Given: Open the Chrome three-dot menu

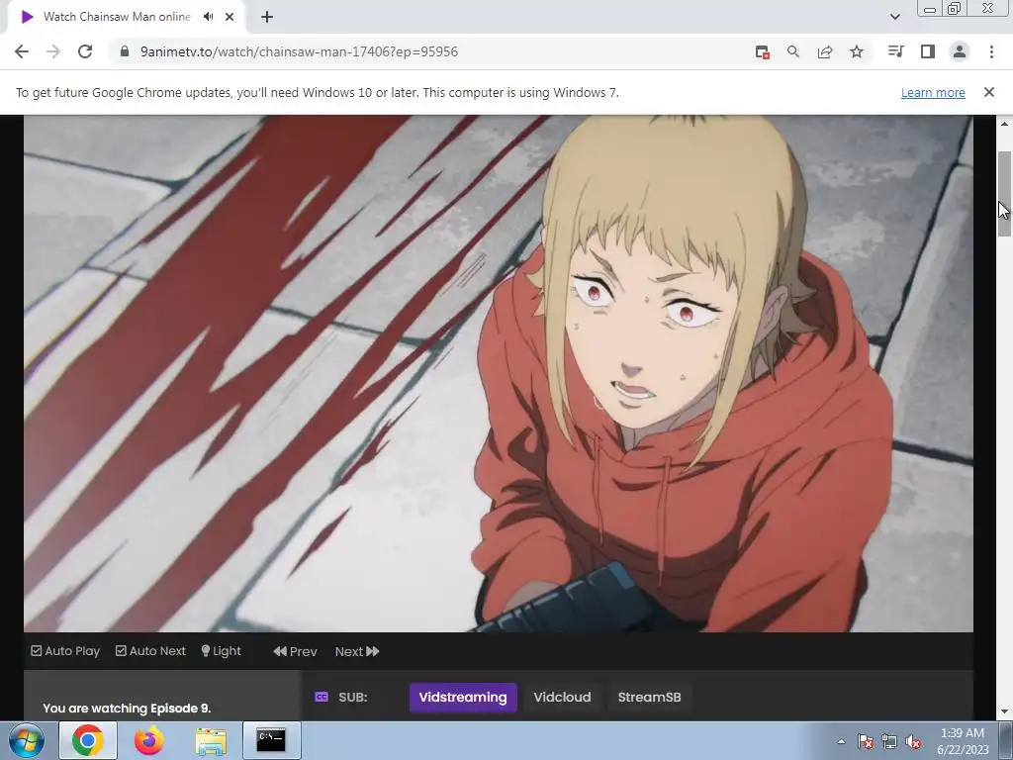Looking at the screenshot, I should coord(991,51).
